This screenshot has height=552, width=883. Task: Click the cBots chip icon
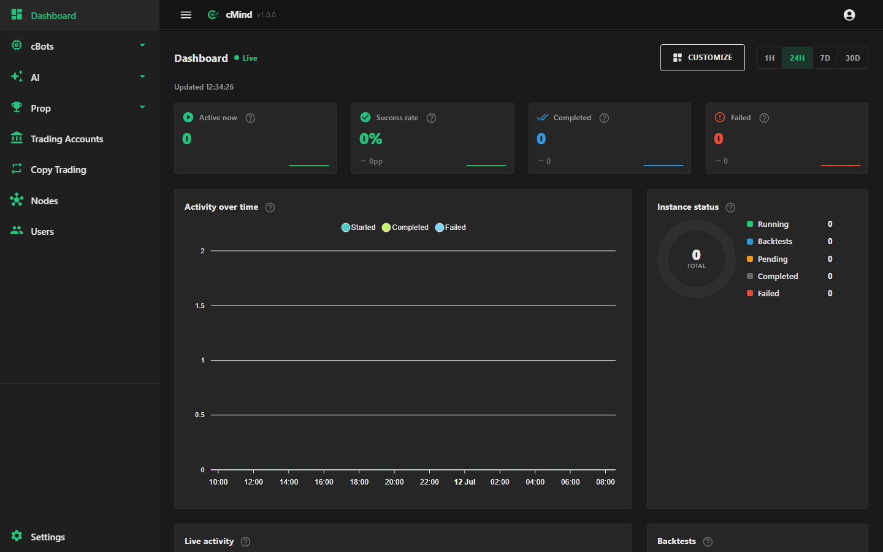coord(17,45)
